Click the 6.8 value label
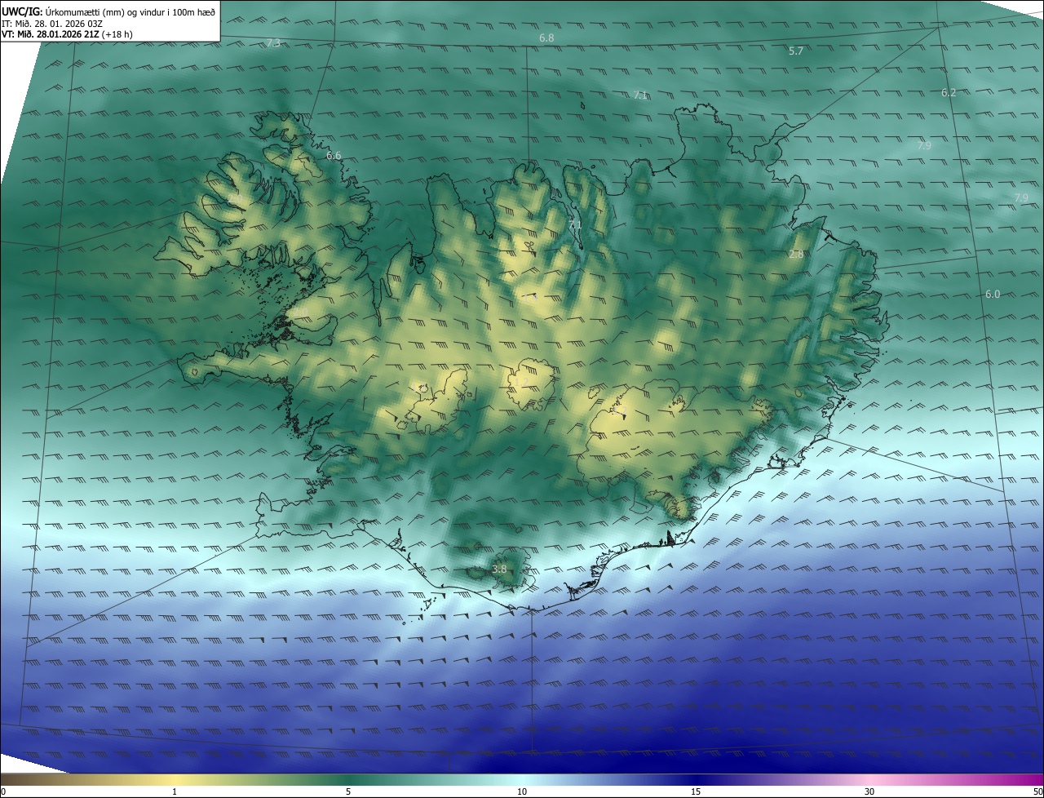Image resolution: width=1044 pixels, height=798 pixels. pos(546,38)
